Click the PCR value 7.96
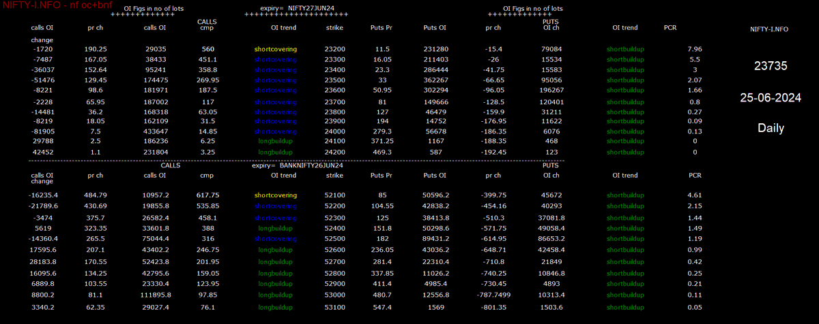The width and height of the screenshot is (819, 324). pos(695,50)
